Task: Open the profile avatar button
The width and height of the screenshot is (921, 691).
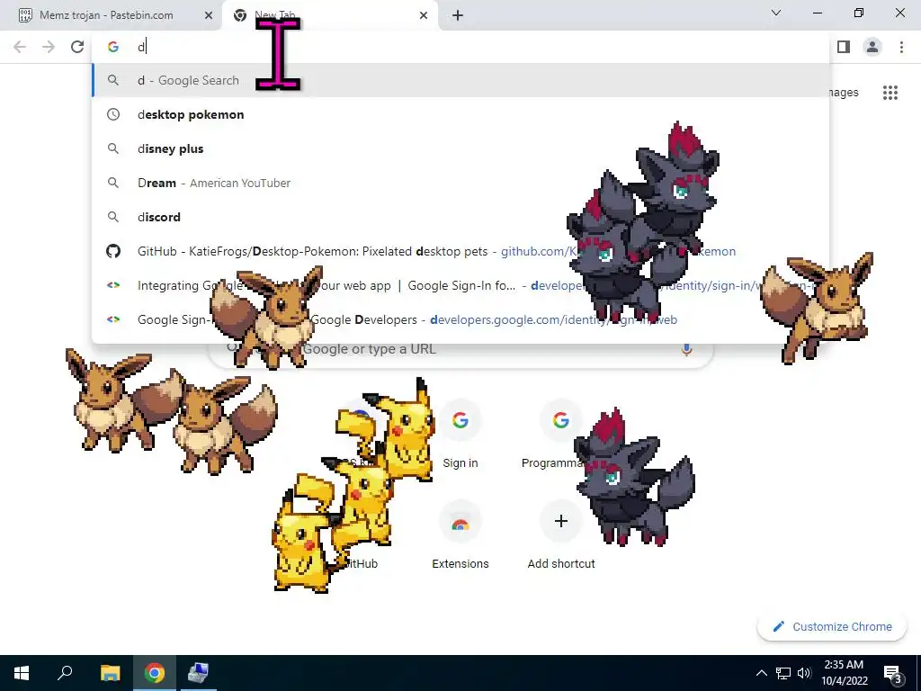Action: 872,47
